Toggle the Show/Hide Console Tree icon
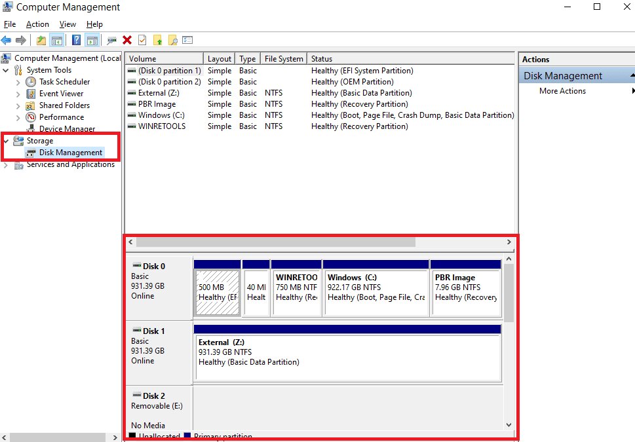 click(x=56, y=40)
